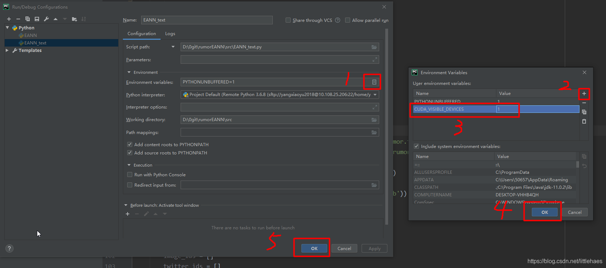
Task: Toggle Add content roots to PYTHONPATH
Action: (x=130, y=144)
